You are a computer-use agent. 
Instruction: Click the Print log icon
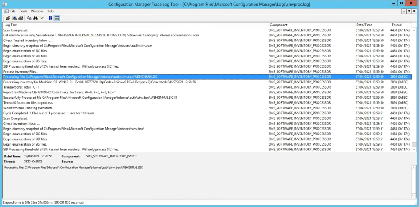[x=20, y=18]
